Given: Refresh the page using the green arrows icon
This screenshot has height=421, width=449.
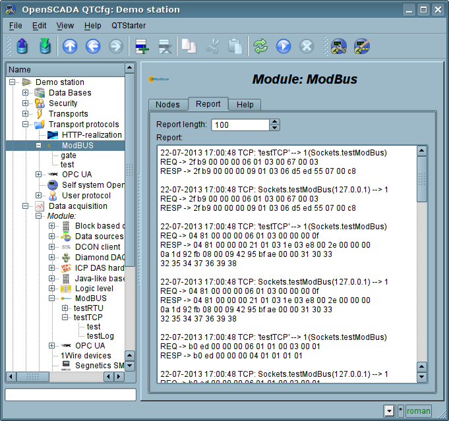Looking at the screenshot, I should (x=260, y=46).
